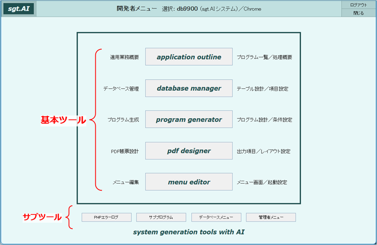Click the プログラム設計／条件設定 text
Image resolution: width=377 pixels, height=245 pixels.
(264, 120)
